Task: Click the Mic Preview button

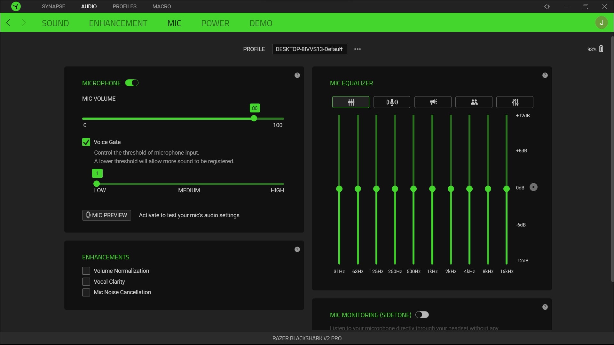Action: (106, 215)
